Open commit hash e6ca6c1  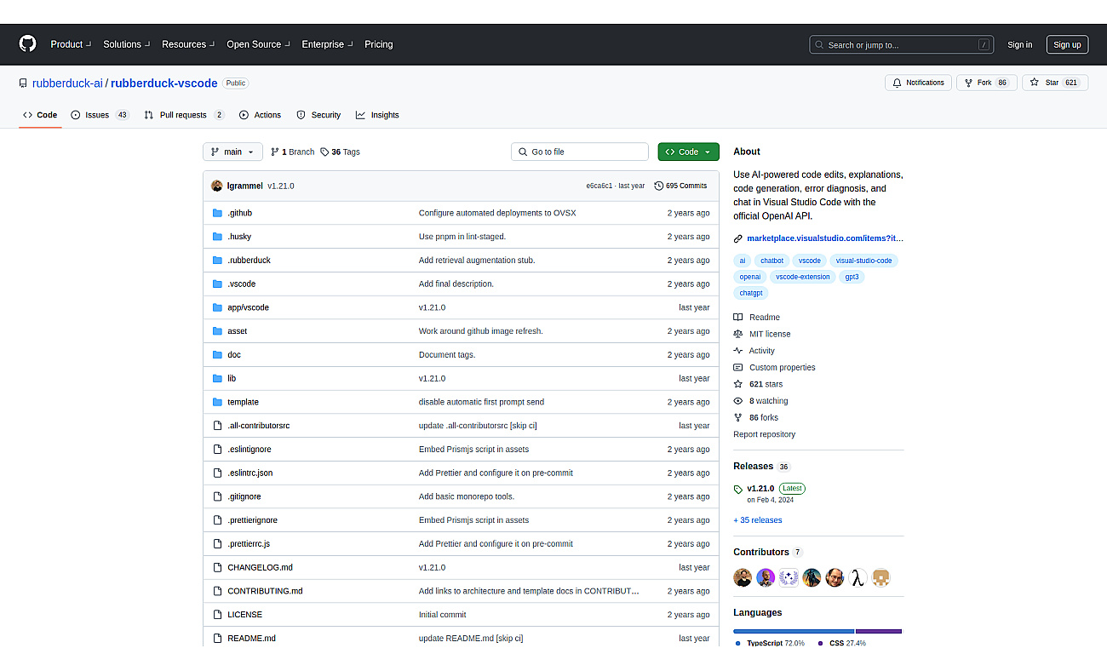599,186
